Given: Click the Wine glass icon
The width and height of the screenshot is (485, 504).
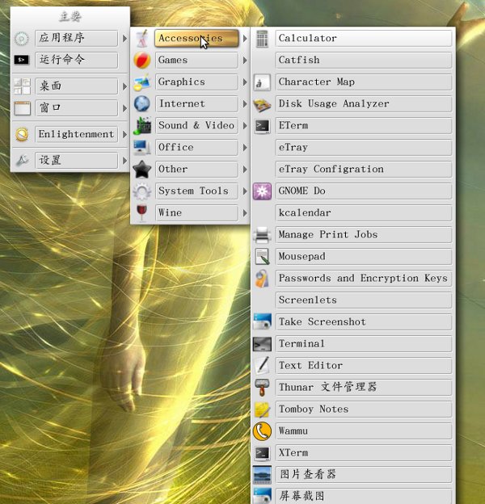Looking at the screenshot, I should point(141,212).
